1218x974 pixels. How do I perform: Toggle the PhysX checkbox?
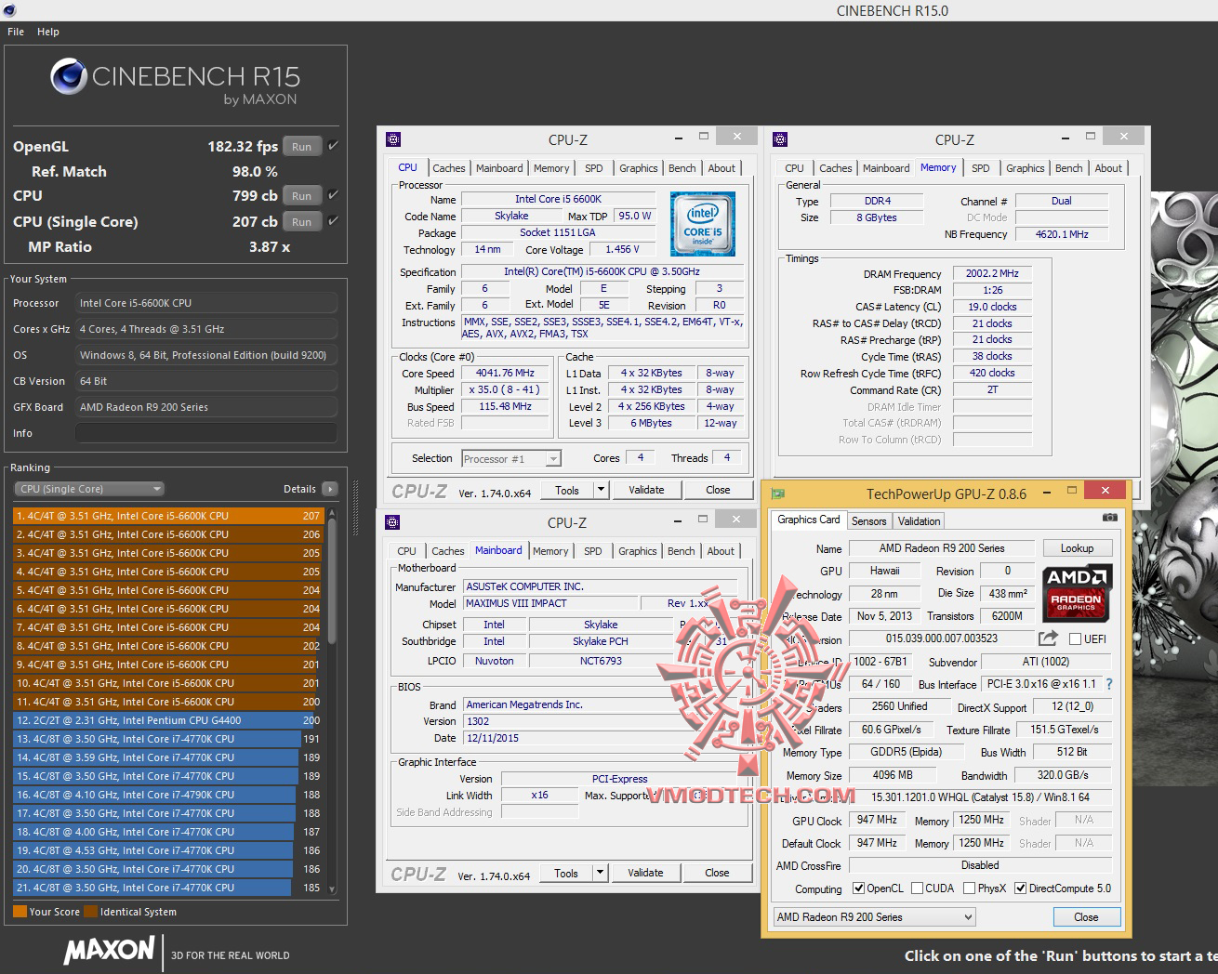click(969, 888)
